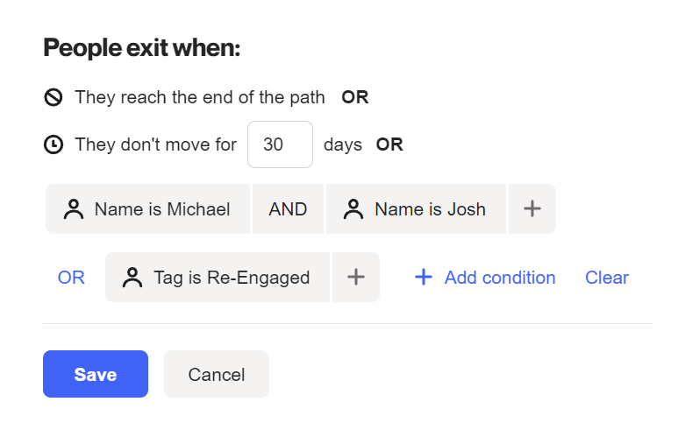
Task: Click the person icon in the Michael condition
Action: [74, 209]
